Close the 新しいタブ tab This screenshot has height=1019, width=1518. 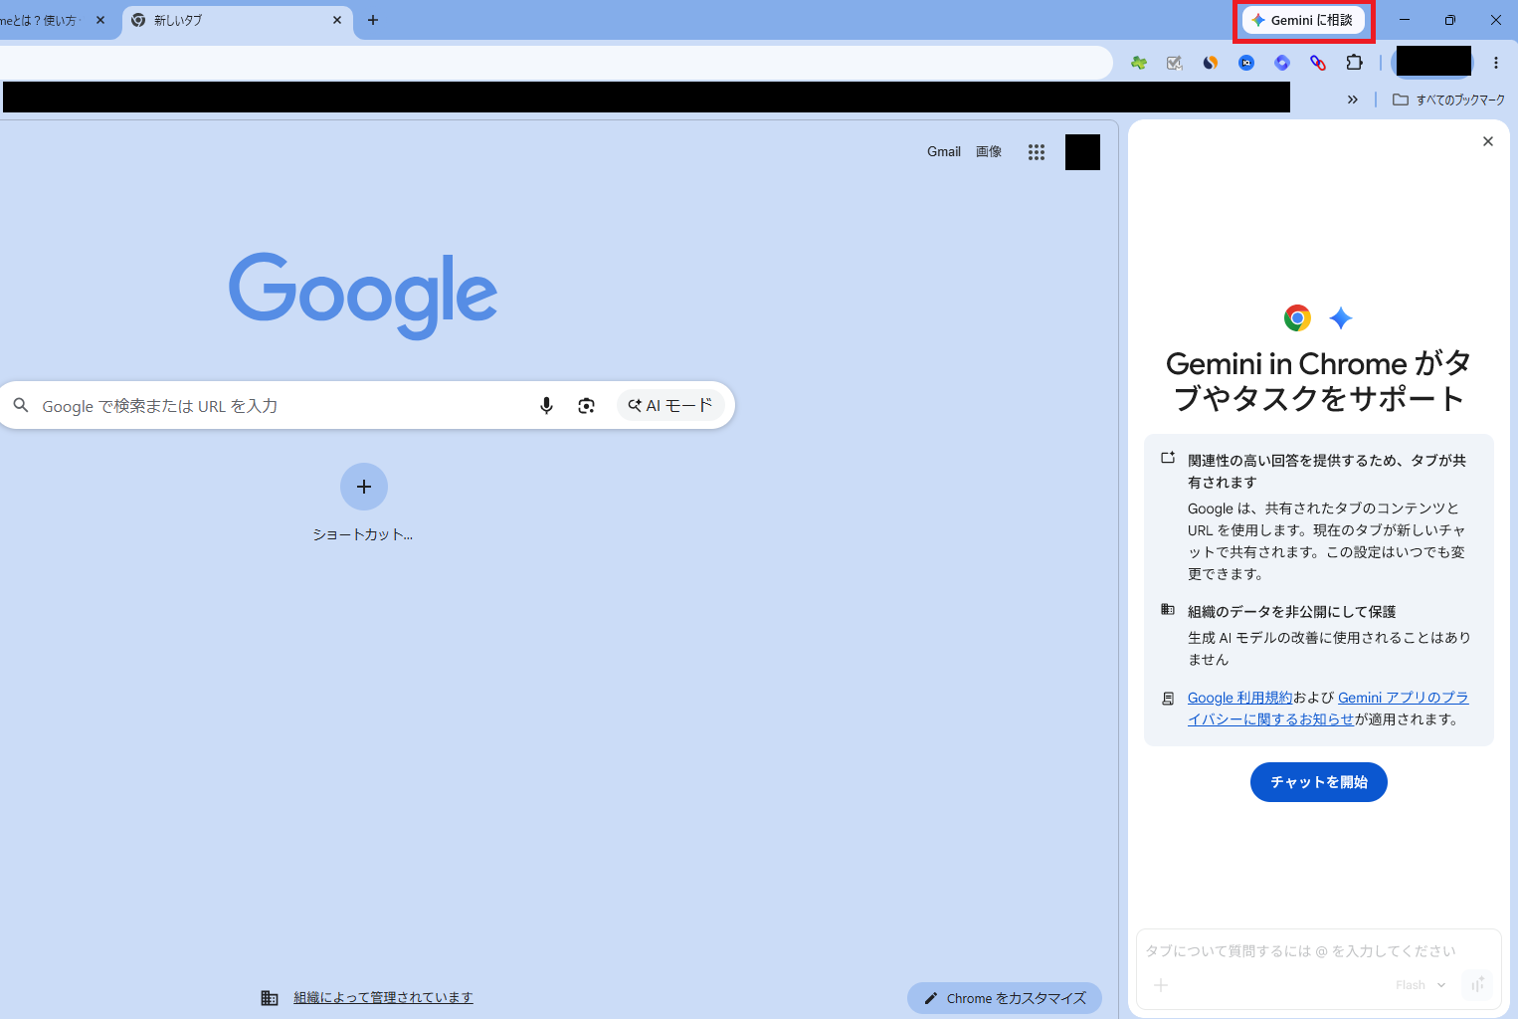[337, 20]
